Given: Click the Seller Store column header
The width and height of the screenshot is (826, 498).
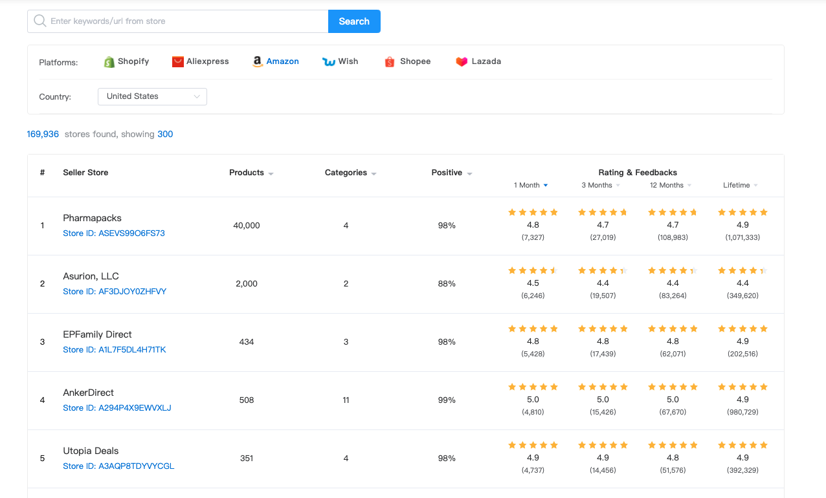Looking at the screenshot, I should coord(85,173).
